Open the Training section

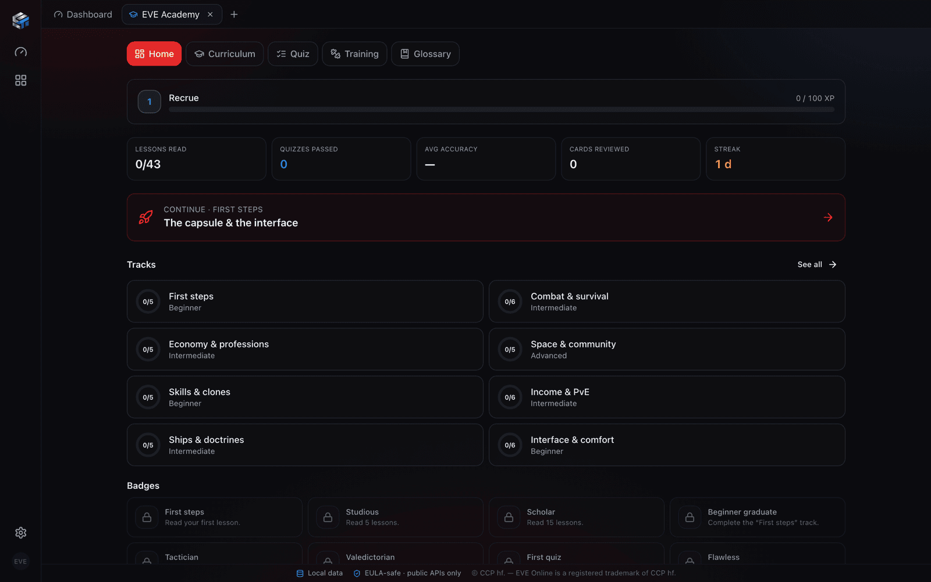click(x=354, y=54)
